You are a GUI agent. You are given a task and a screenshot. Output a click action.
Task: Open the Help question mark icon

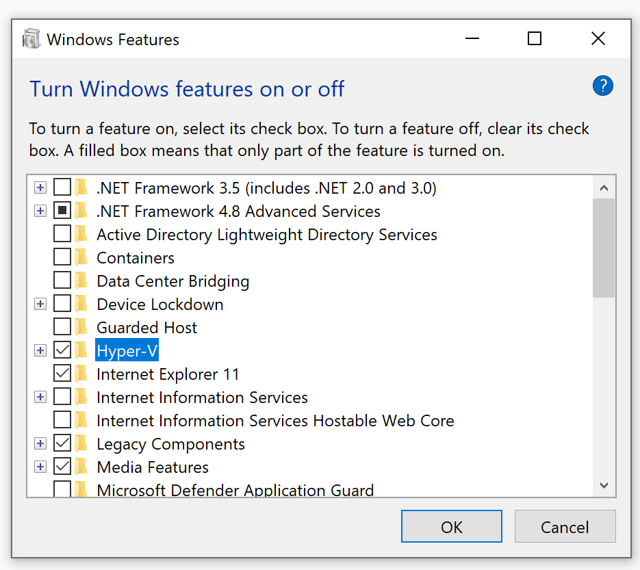pos(602,86)
